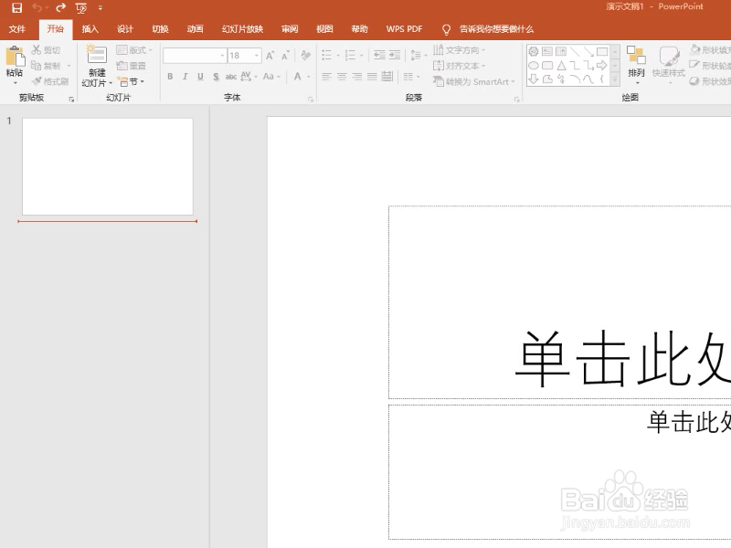Click the distributed alignment icon
Image resolution: width=731 pixels, height=548 pixels.
click(x=387, y=77)
